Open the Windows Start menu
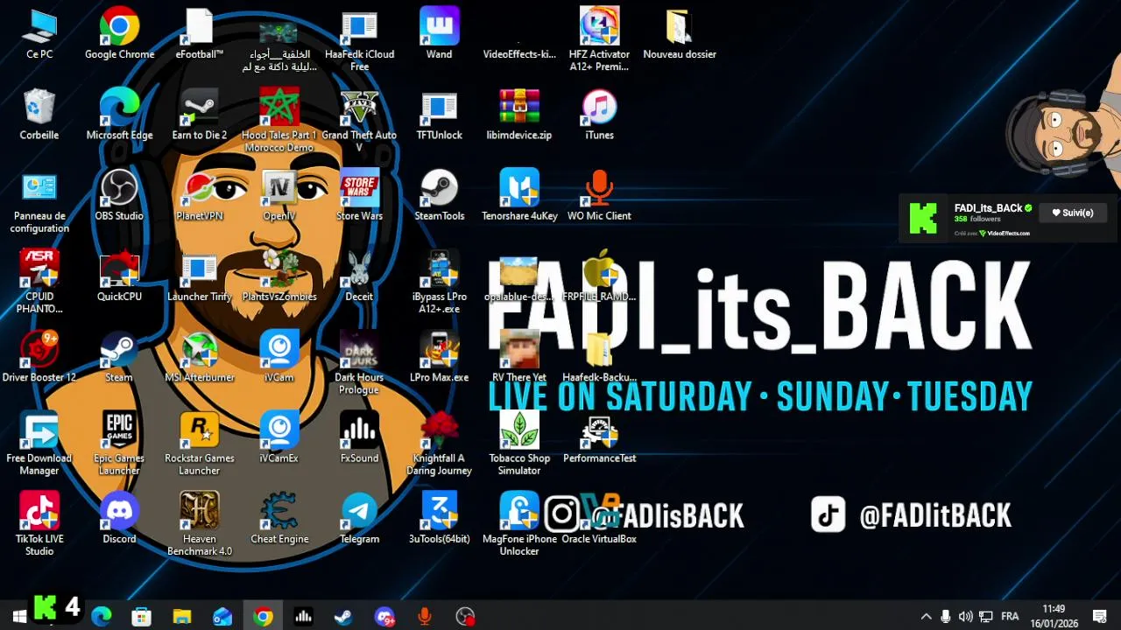1121x630 pixels. pos(18,617)
